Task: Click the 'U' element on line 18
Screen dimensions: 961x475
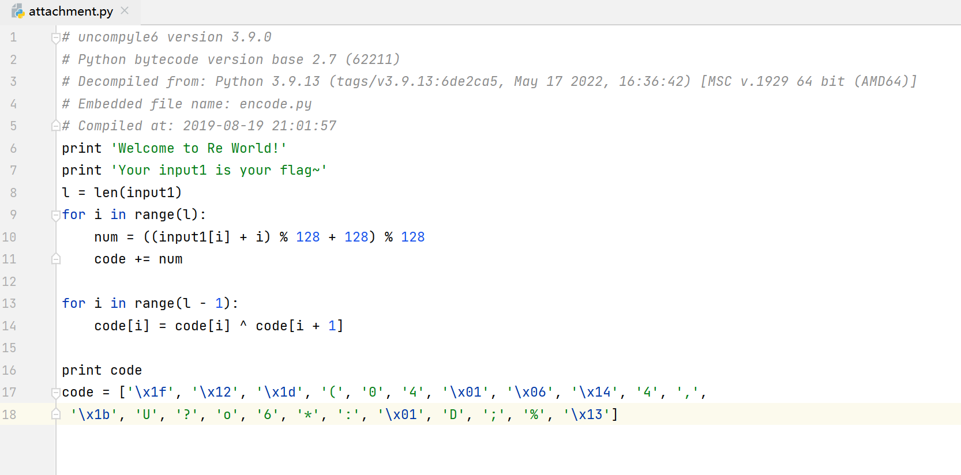Action: (147, 414)
